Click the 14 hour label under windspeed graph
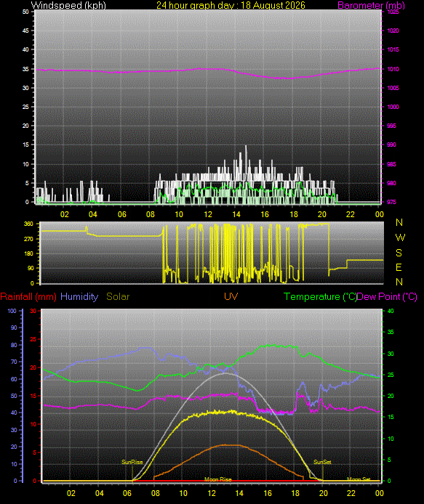Image resolution: width=424 pixels, height=504 pixels. click(236, 214)
